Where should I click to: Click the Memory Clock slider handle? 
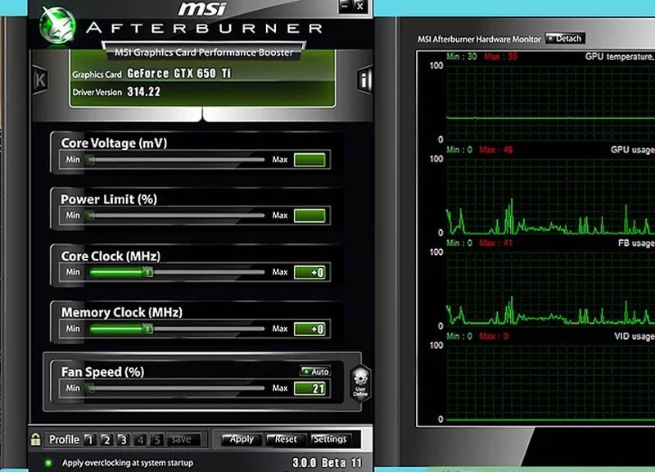tap(148, 329)
